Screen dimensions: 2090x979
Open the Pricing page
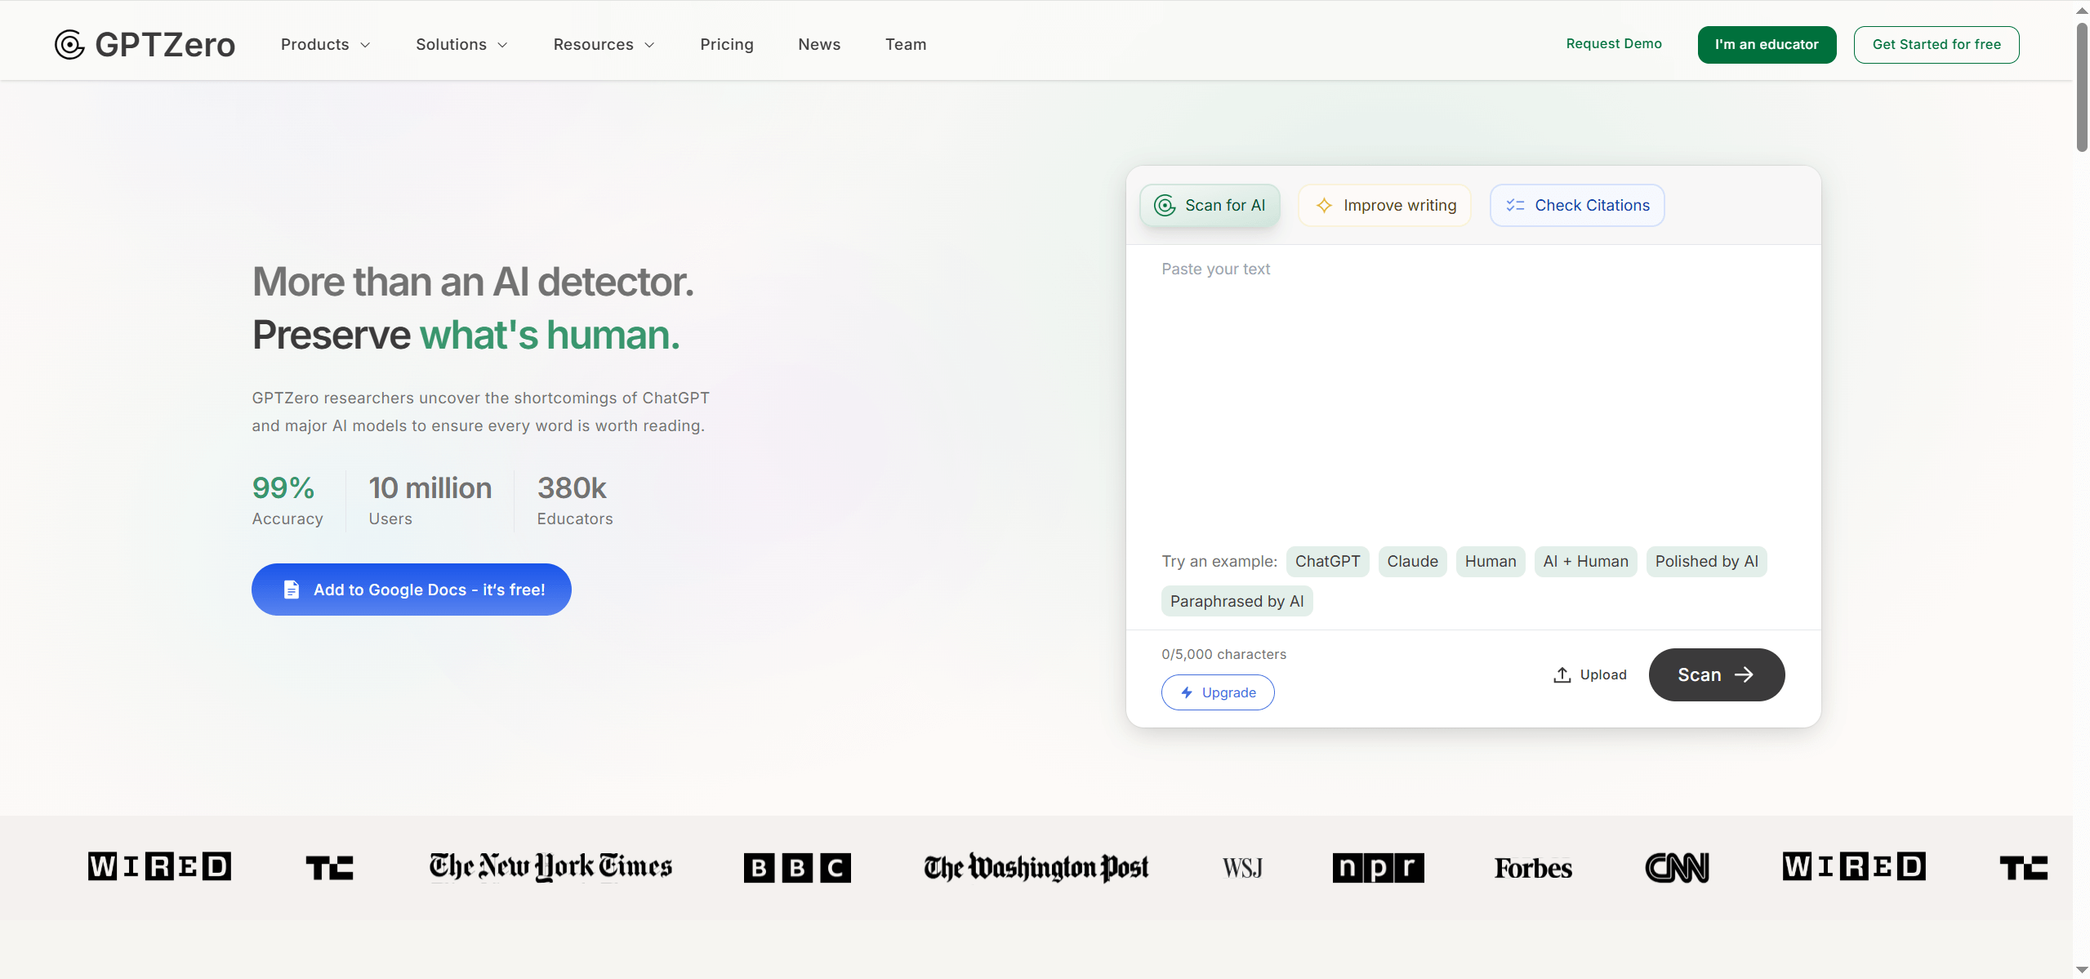pyautogui.click(x=726, y=45)
